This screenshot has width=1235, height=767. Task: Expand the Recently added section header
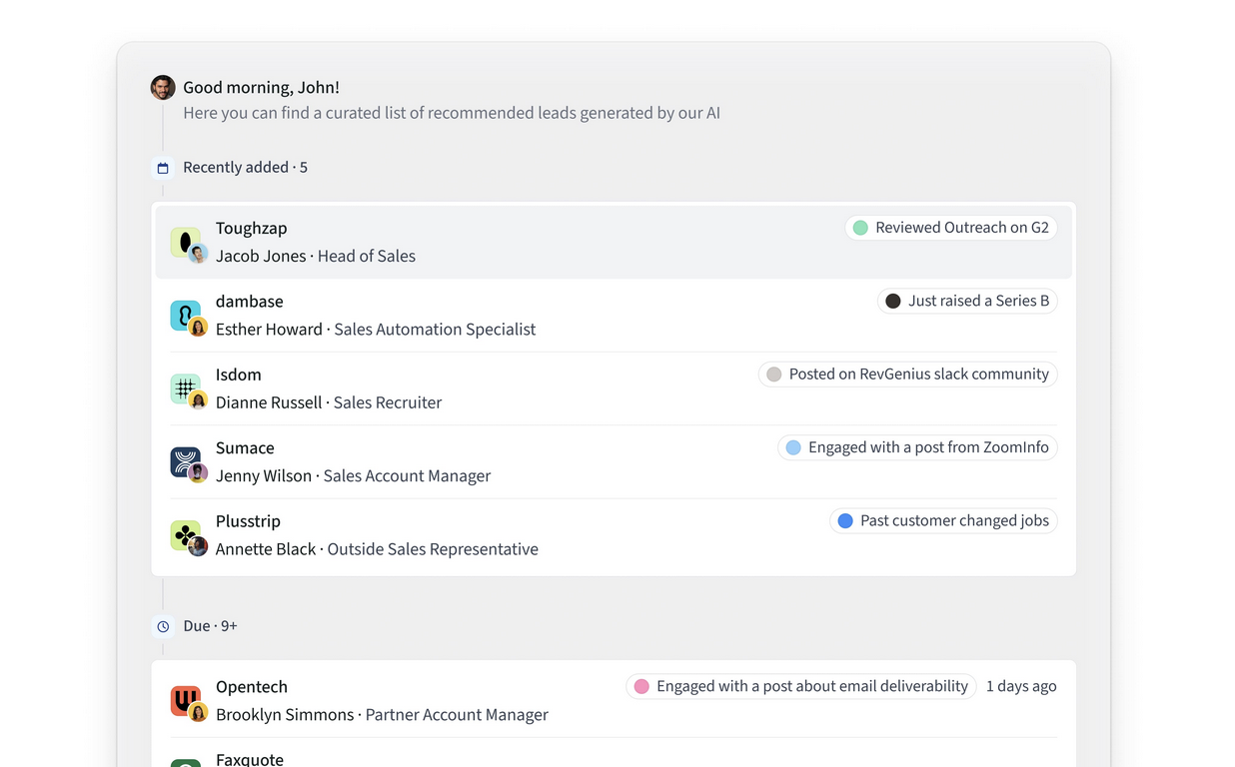point(245,168)
